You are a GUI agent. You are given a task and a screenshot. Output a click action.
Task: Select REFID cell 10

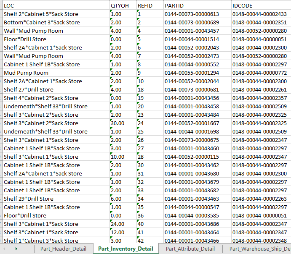click(x=150, y=81)
